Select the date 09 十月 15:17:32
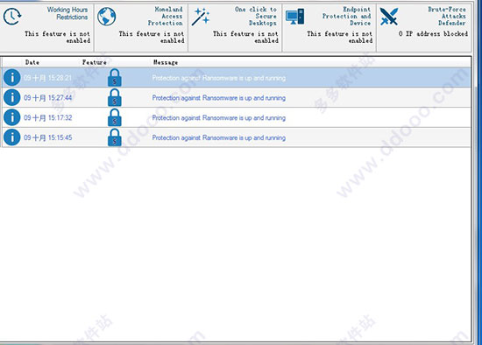The height and width of the screenshot is (345, 482). [47, 117]
